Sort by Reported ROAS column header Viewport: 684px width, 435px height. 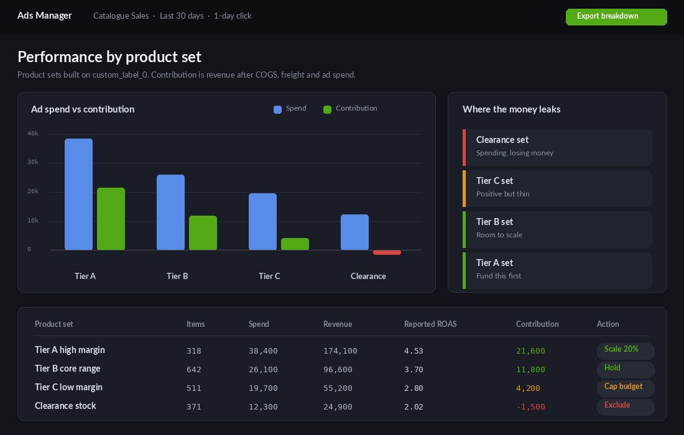click(x=430, y=324)
